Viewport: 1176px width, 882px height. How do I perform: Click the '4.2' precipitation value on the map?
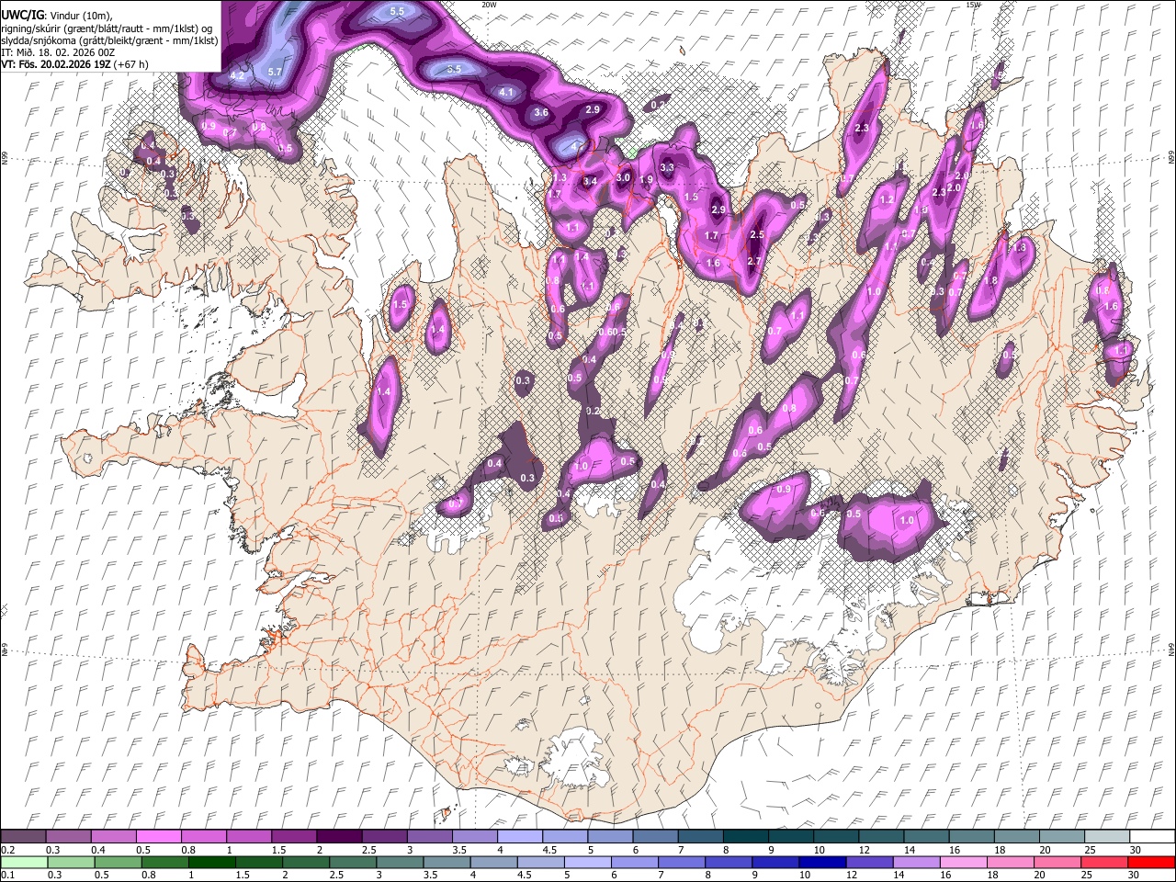(237, 75)
